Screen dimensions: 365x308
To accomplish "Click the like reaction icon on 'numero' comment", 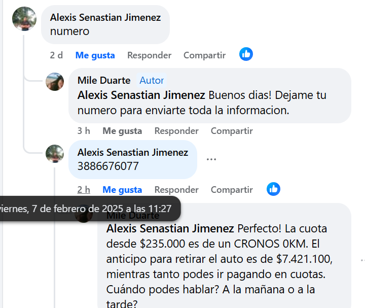I will [246, 54].
